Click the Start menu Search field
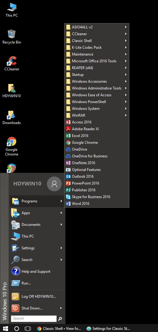 click(x=34, y=318)
